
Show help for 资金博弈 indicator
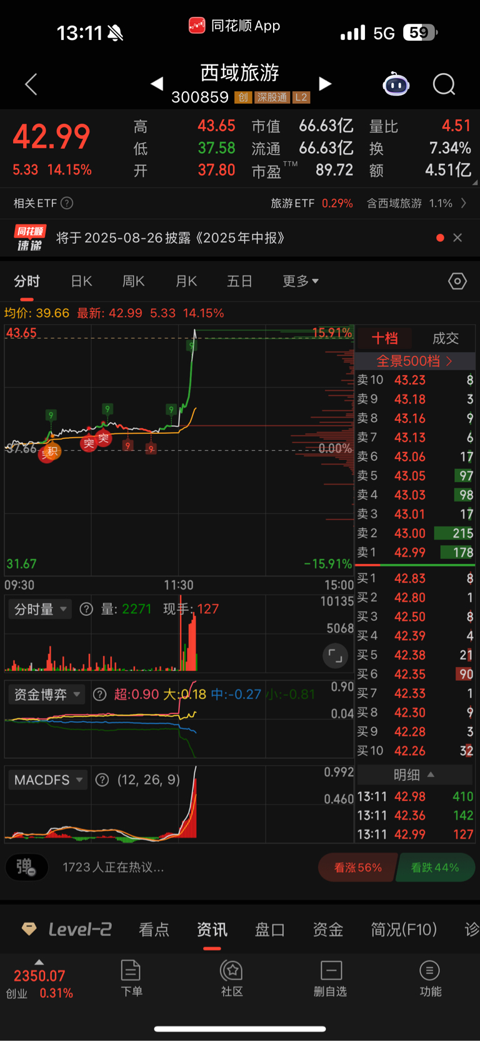(x=99, y=695)
